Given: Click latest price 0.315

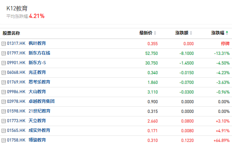Looking at the screenshot, I should click(153, 111).
